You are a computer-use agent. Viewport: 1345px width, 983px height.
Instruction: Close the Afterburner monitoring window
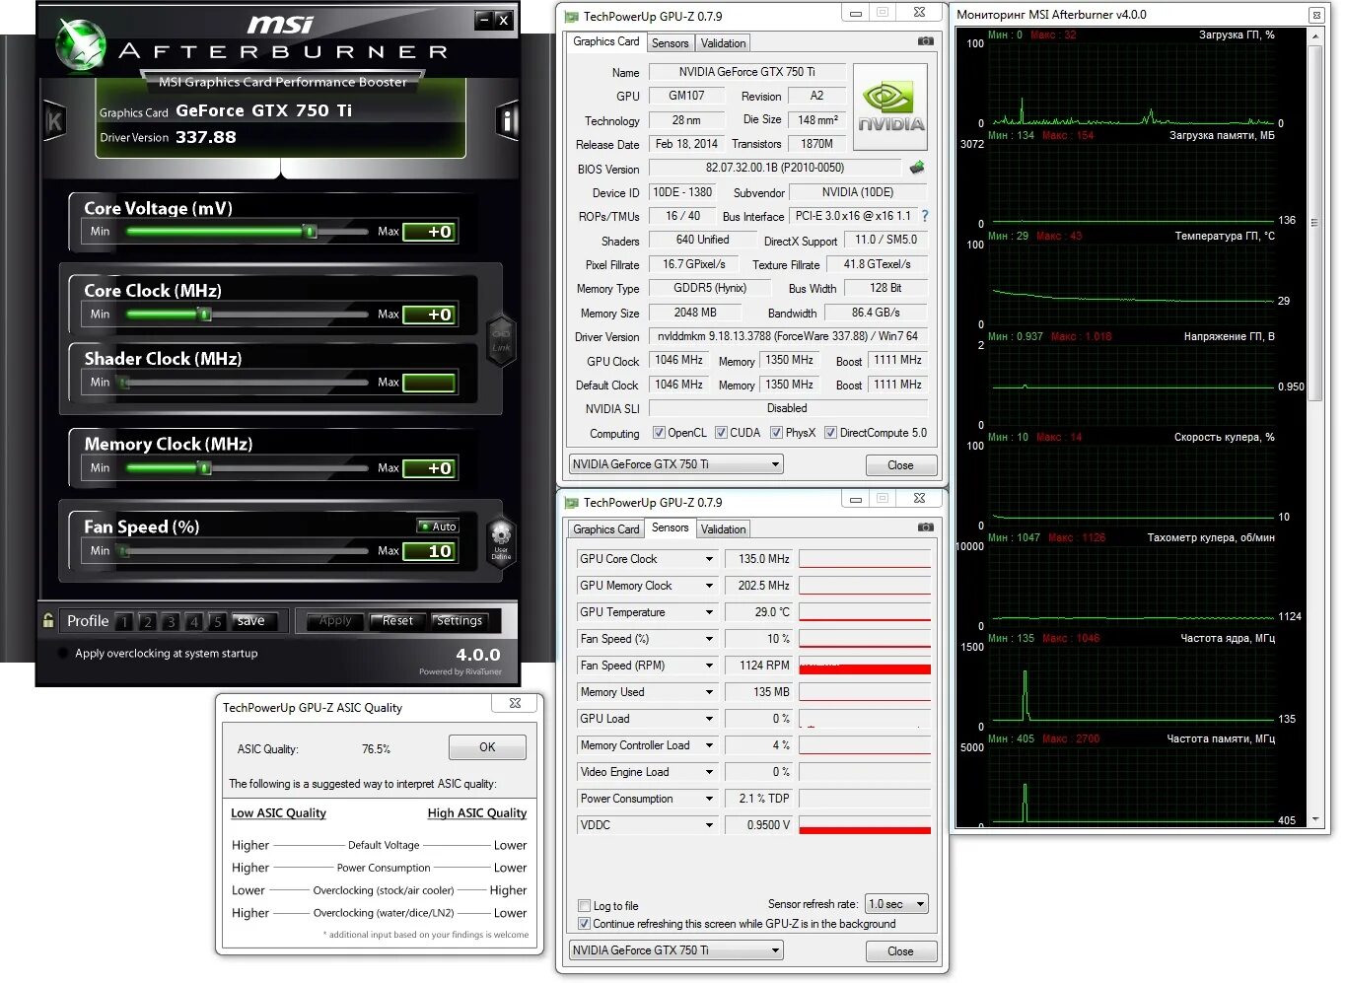point(1316,15)
